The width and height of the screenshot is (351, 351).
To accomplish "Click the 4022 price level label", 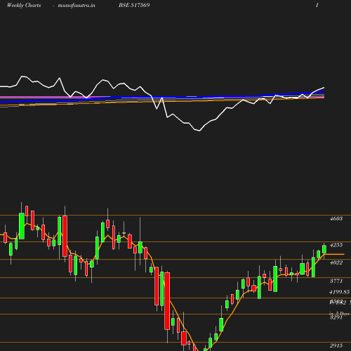I will [x=336, y=263].
